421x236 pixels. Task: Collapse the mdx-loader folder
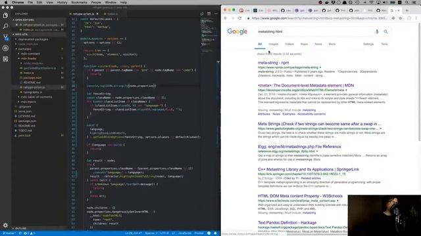pos(28,58)
